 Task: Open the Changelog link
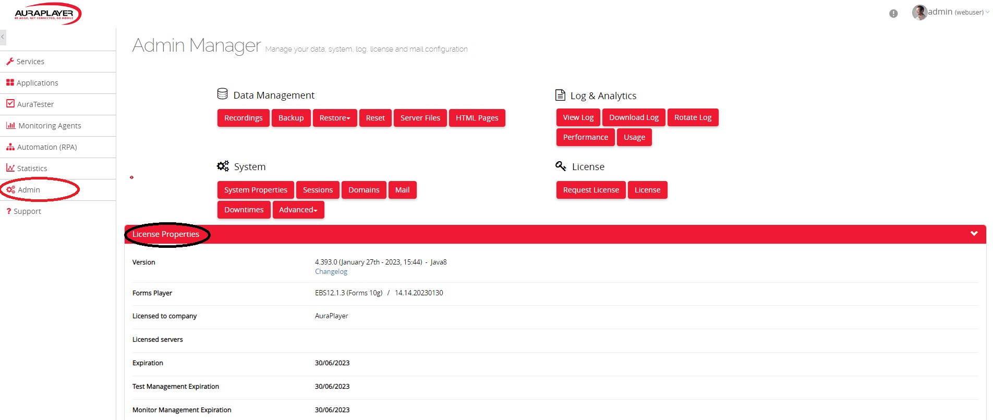(x=331, y=272)
